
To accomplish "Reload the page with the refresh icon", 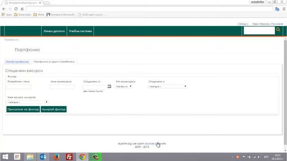I will click(x=16, y=9).
